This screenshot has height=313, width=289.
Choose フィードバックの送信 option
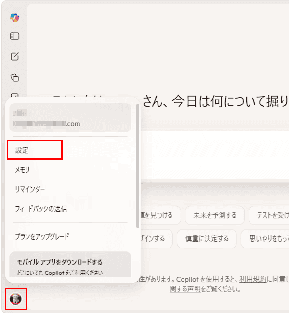(41, 209)
